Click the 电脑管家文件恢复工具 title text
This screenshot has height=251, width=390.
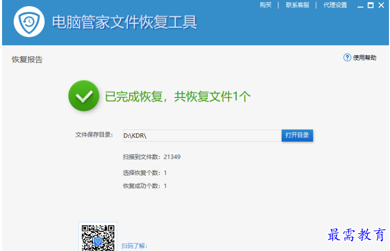pyautogui.click(x=125, y=22)
